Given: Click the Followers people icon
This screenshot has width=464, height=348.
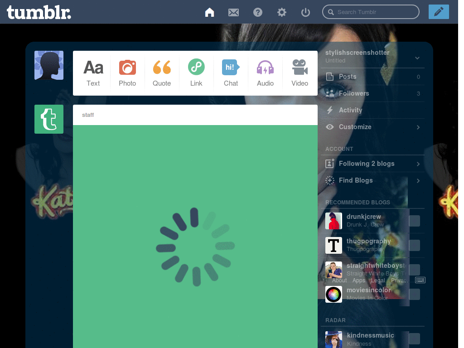Looking at the screenshot, I should point(330,93).
